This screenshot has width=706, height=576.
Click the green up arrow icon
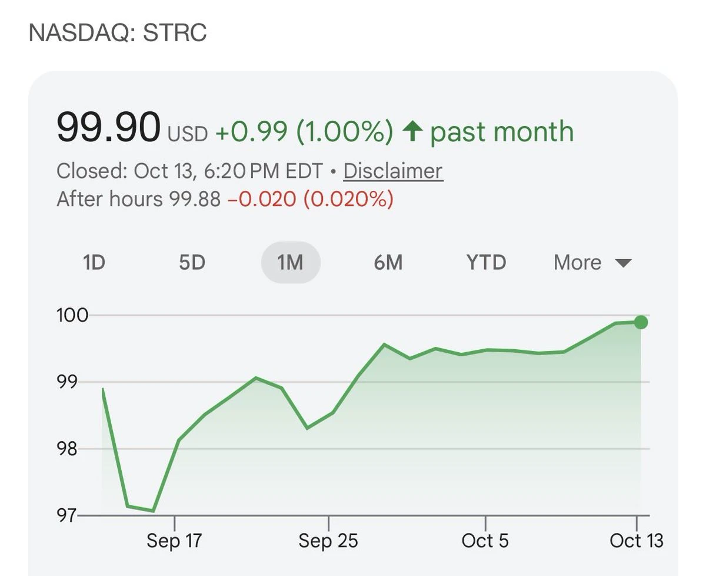click(412, 131)
